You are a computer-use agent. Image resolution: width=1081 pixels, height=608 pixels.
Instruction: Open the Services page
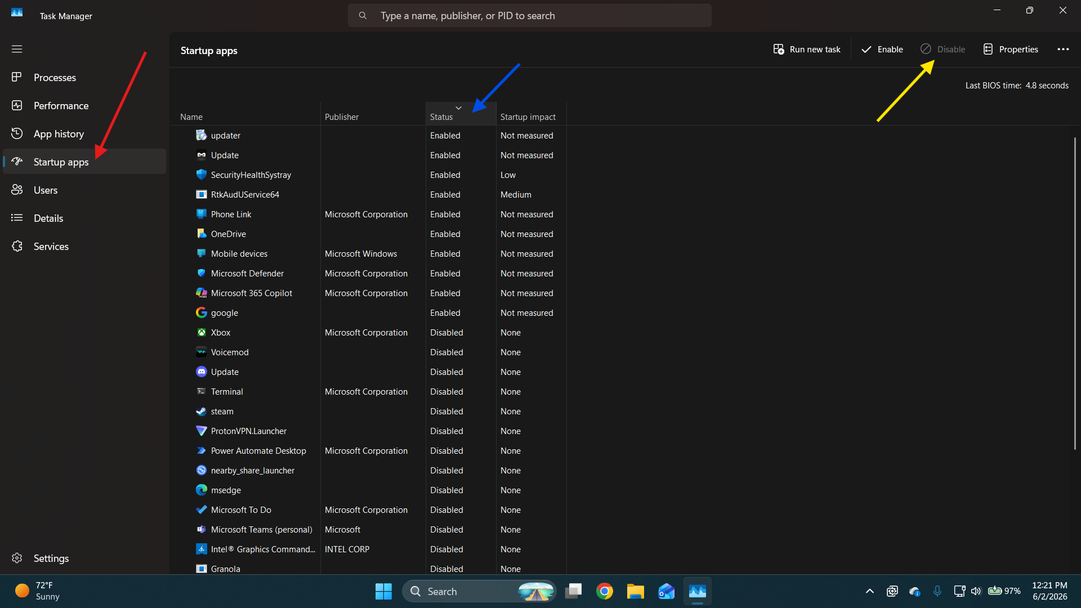pyautogui.click(x=84, y=246)
